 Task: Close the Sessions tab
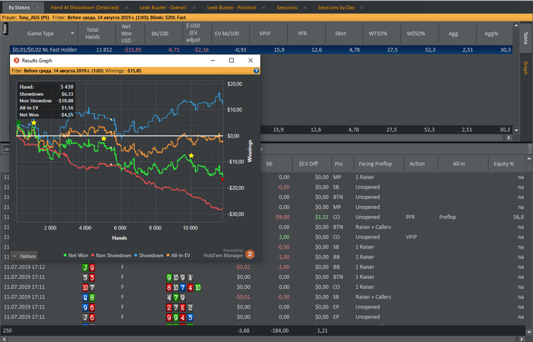(x=305, y=8)
